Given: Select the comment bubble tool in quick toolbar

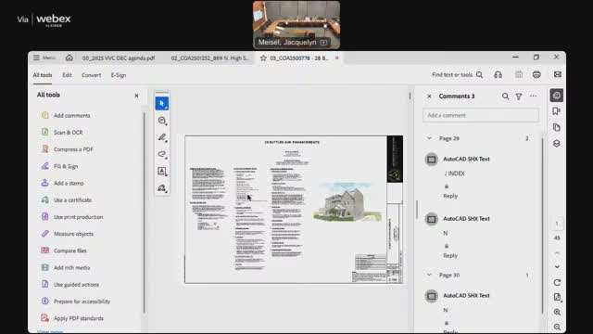Looking at the screenshot, I should [x=162, y=121].
